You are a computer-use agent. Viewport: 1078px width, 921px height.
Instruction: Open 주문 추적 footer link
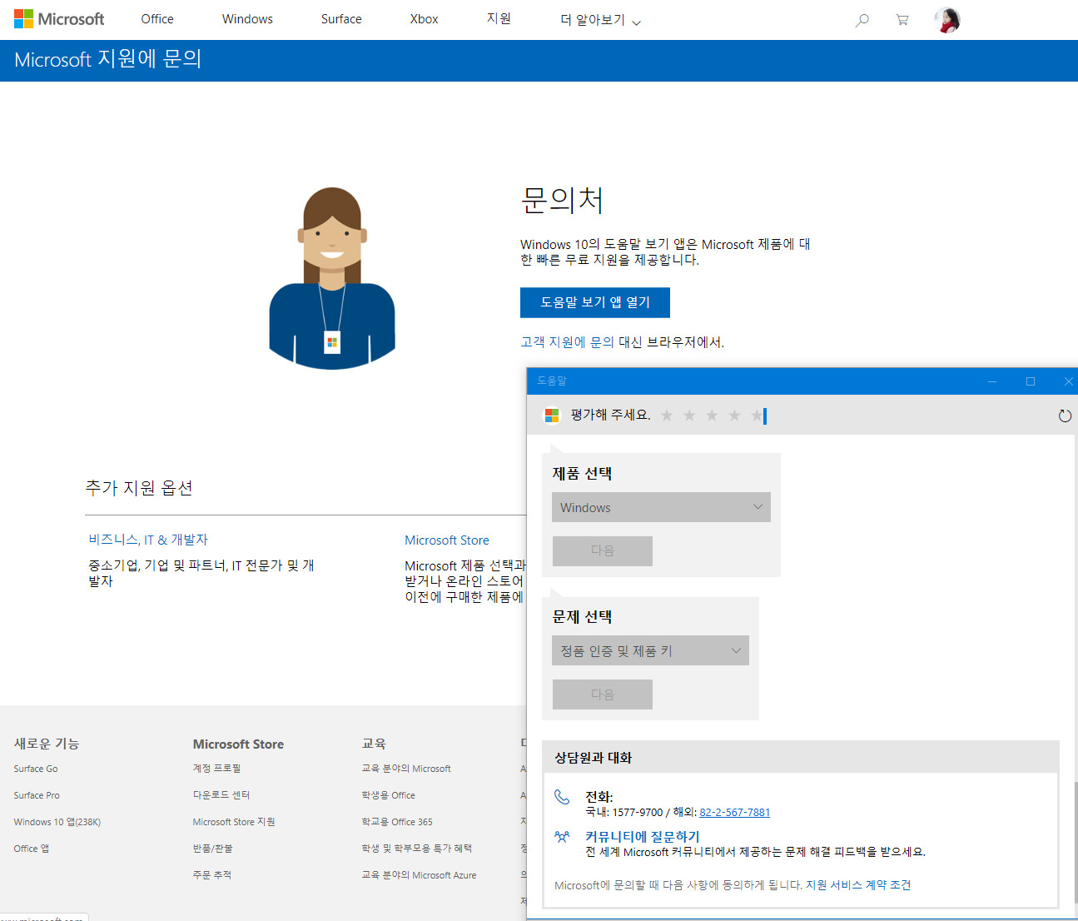pos(212,875)
